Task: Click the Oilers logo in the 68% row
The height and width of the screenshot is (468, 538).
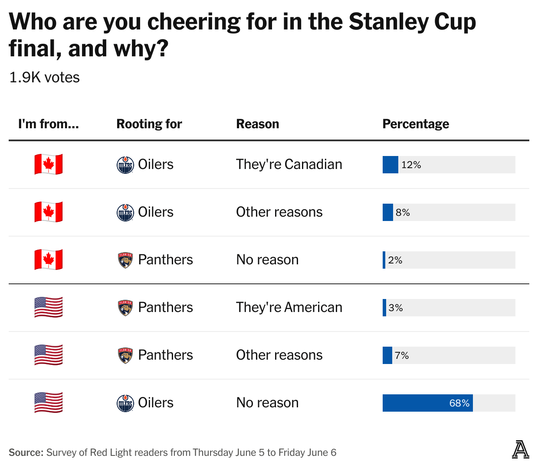Action: [x=125, y=403]
